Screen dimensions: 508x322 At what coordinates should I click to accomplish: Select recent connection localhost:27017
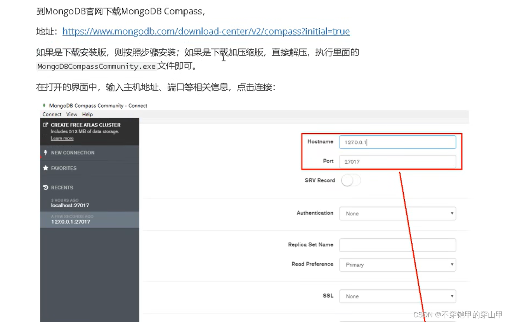pyautogui.click(x=90, y=203)
